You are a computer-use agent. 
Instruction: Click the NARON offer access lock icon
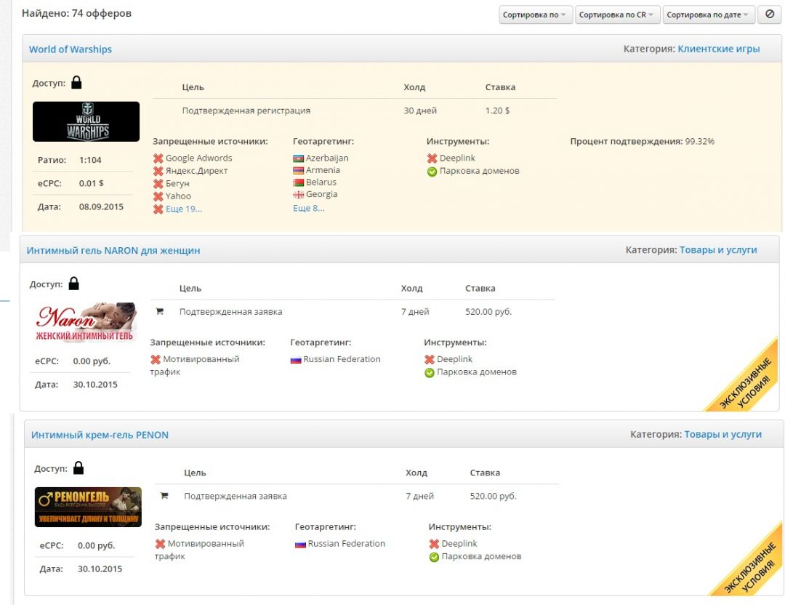click(73, 284)
